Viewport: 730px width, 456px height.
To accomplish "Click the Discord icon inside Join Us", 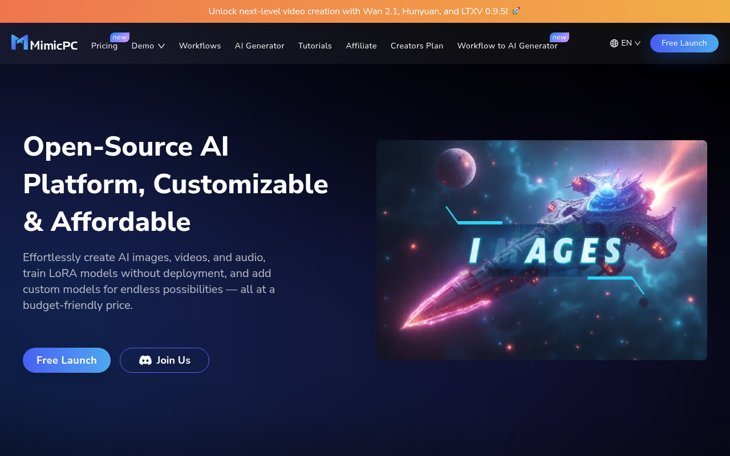I will [145, 360].
